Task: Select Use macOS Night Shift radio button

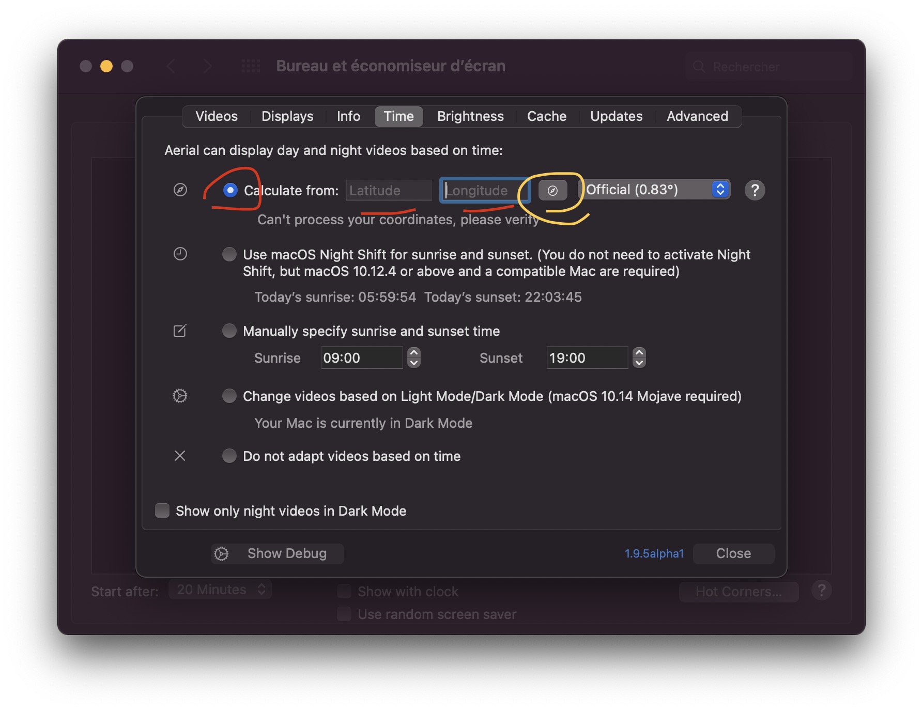Action: [229, 254]
